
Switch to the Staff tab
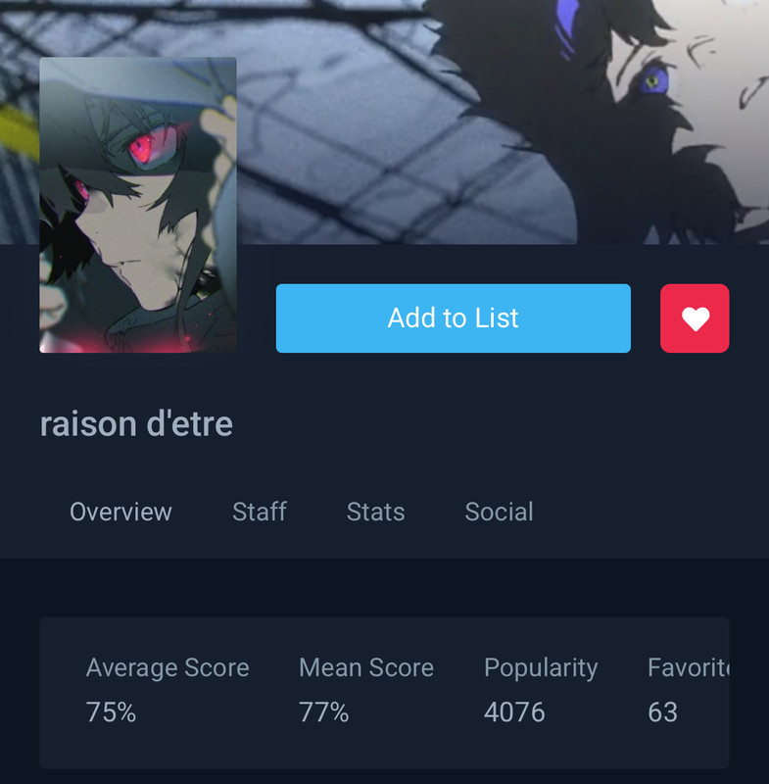pyautogui.click(x=260, y=512)
